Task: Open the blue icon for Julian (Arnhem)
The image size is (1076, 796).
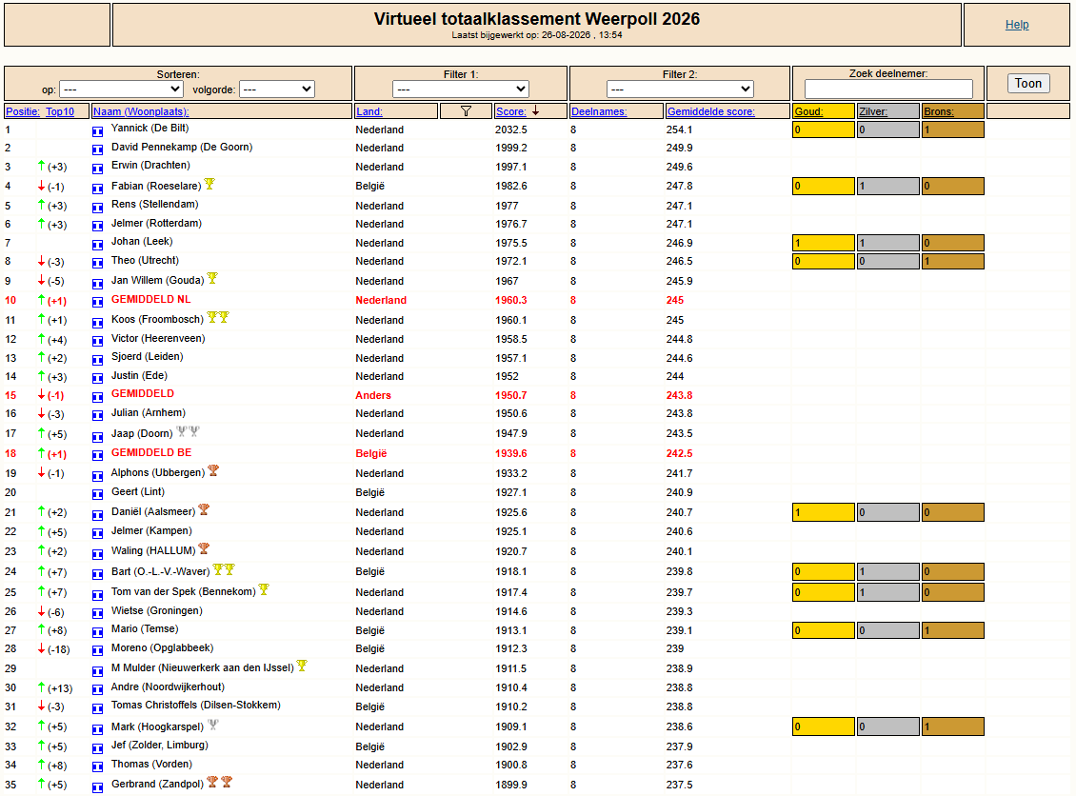Action: pos(97,415)
